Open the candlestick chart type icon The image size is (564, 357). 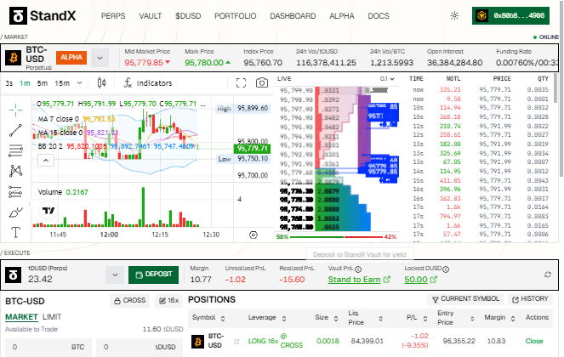pos(102,83)
